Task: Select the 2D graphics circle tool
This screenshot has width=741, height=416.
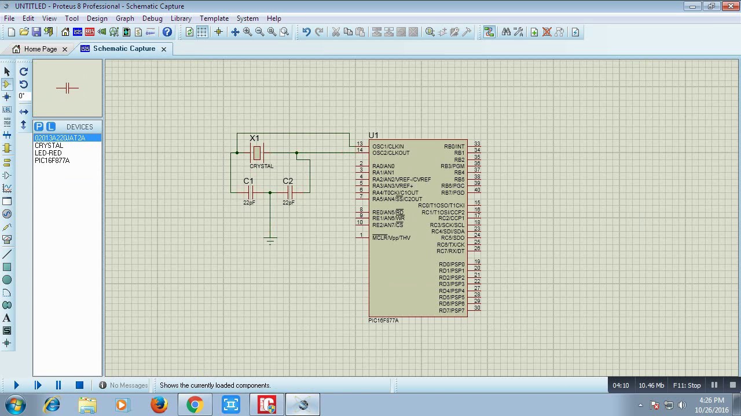Action: click(7, 280)
